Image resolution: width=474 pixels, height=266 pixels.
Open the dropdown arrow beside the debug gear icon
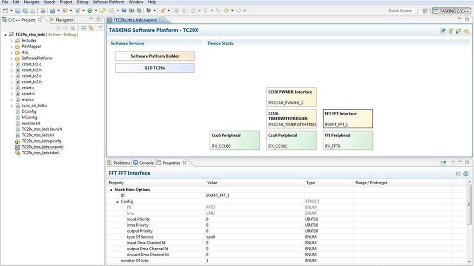(x=155, y=10)
